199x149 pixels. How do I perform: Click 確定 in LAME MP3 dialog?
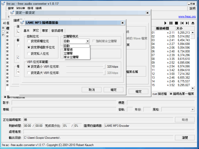click(113, 90)
